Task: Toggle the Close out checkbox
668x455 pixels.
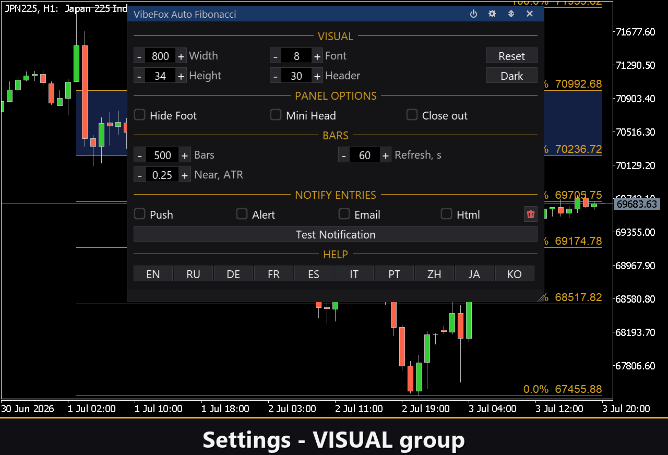Action: coord(412,115)
